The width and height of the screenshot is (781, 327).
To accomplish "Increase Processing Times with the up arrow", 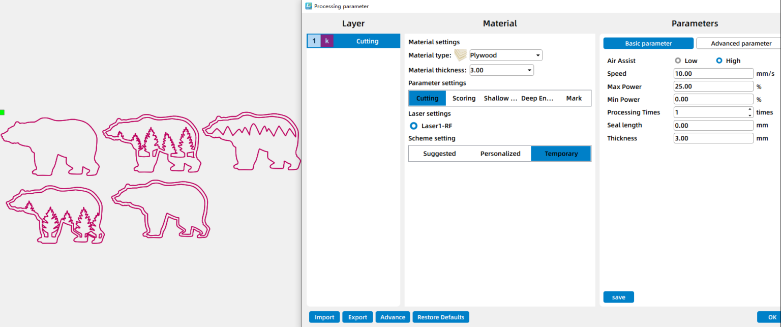I will pyautogui.click(x=749, y=109).
